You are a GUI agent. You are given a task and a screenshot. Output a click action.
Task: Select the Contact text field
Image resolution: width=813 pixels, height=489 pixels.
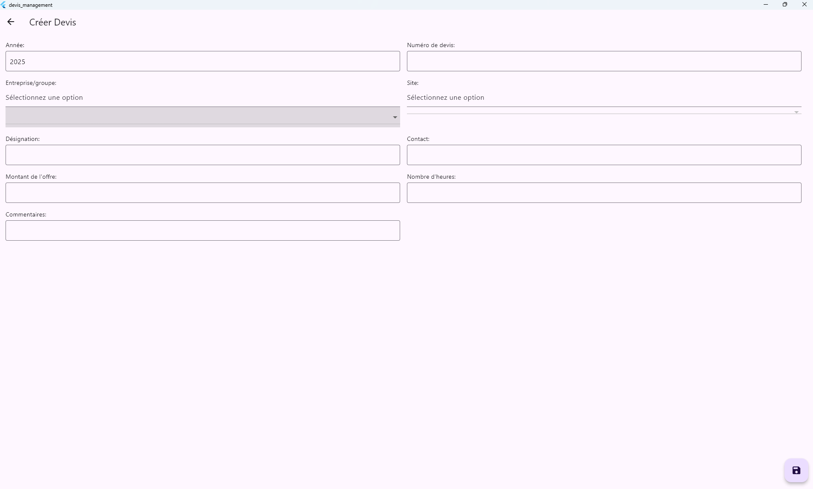604,155
